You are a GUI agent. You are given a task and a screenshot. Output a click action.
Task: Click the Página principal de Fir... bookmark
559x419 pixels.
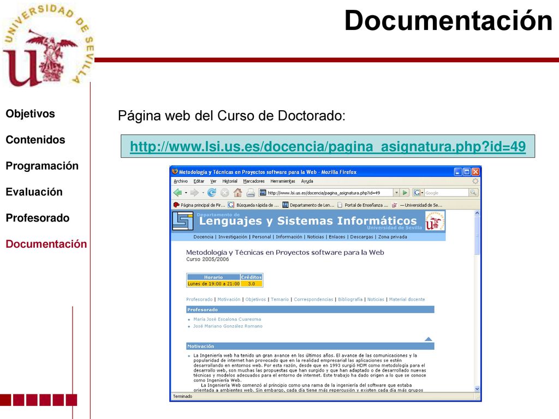pos(199,205)
